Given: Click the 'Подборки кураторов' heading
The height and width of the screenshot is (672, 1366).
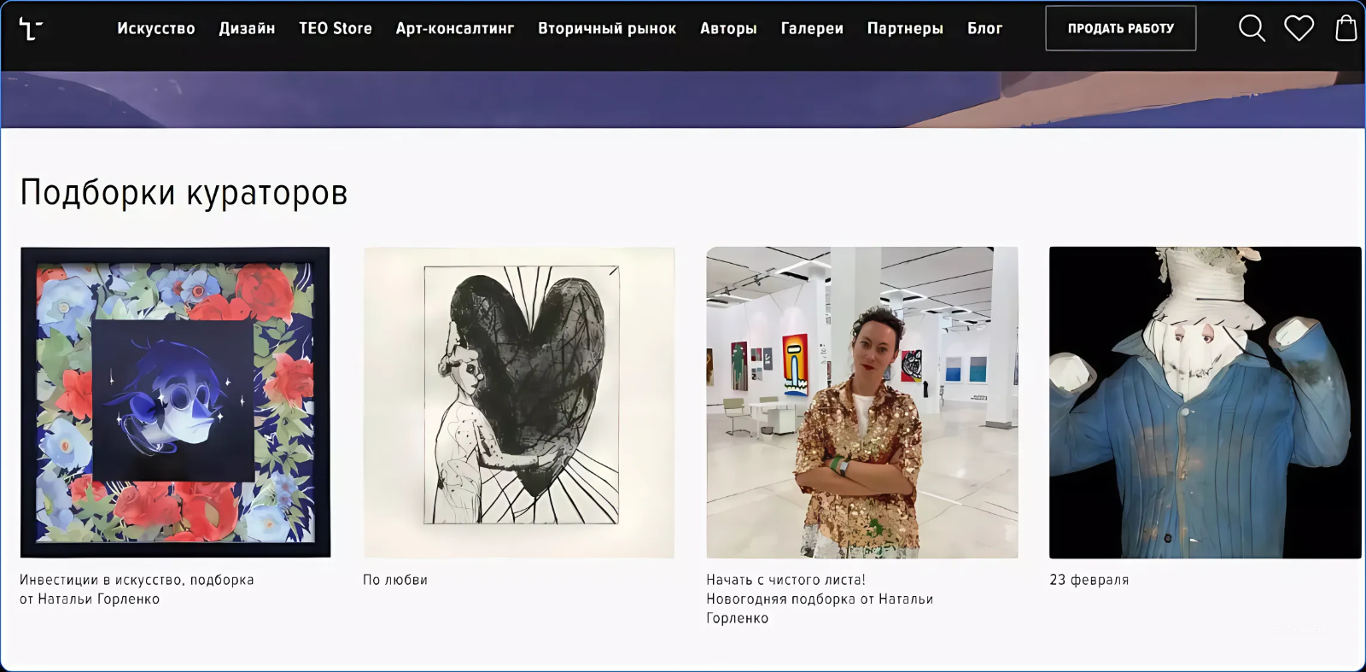Looking at the screenshot, I should point(184,193).
